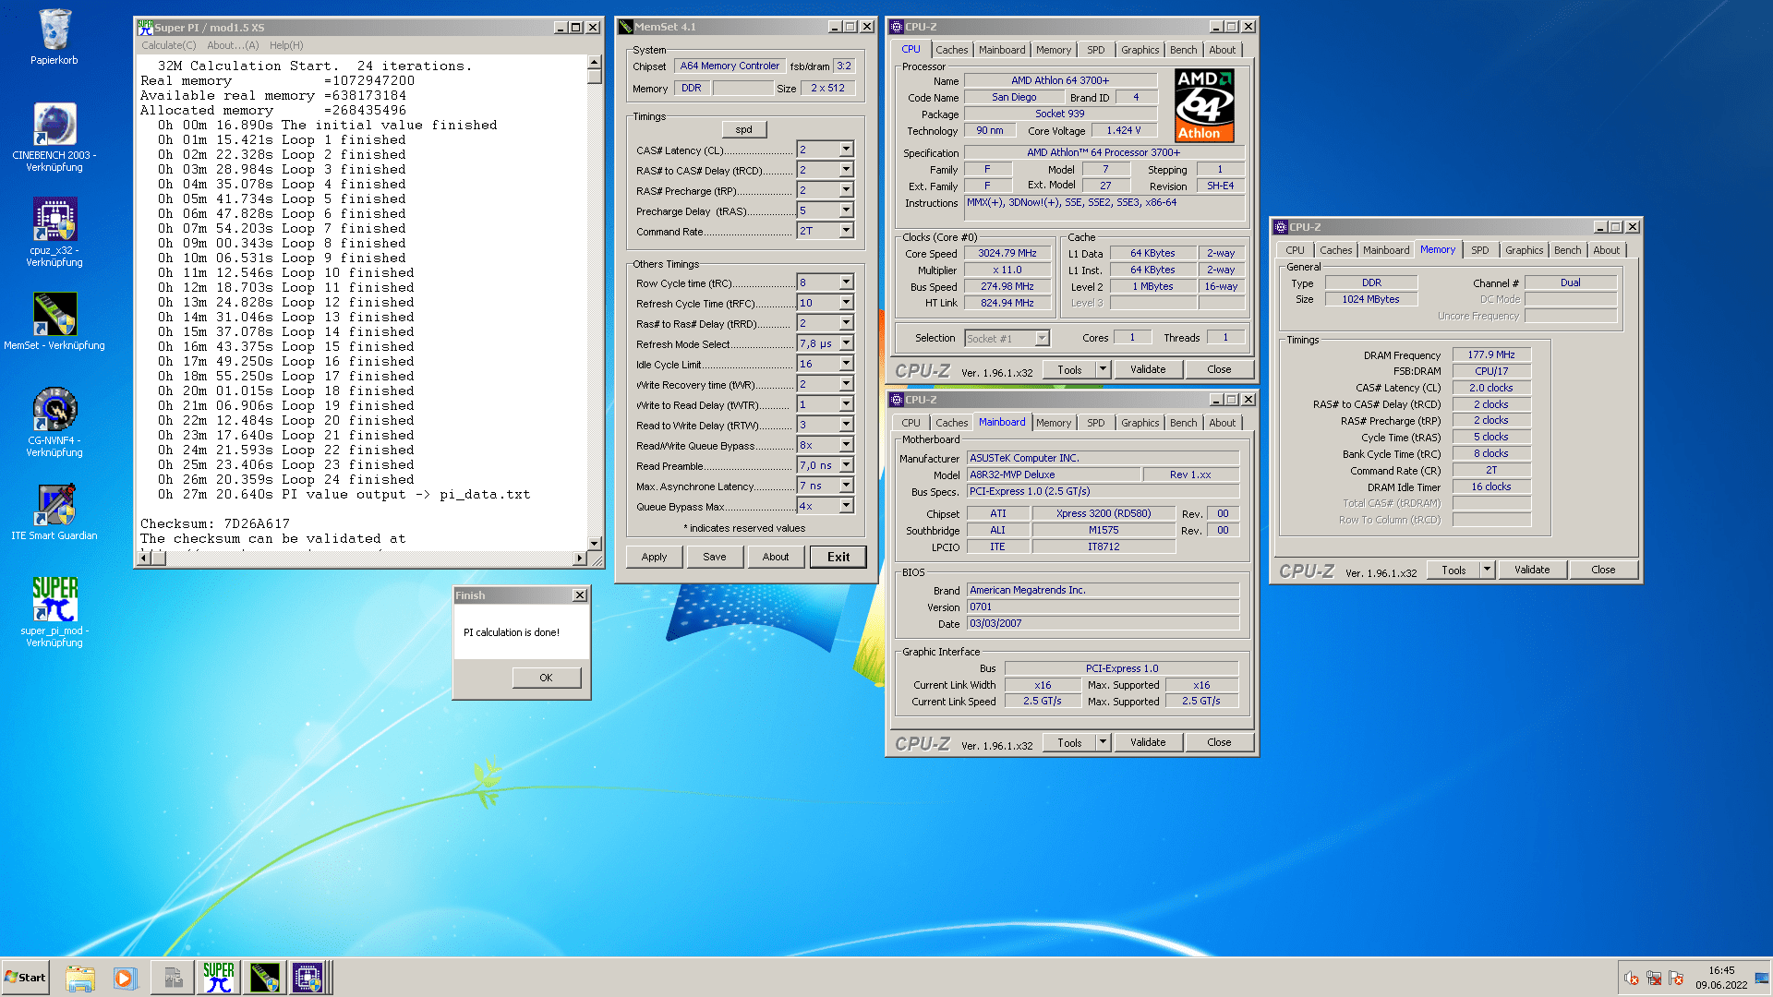Open the Tools dropdown arrow in CPU-Z Memory window
The height and width of the screenshot is (997, 1773).
[1487, 570]
